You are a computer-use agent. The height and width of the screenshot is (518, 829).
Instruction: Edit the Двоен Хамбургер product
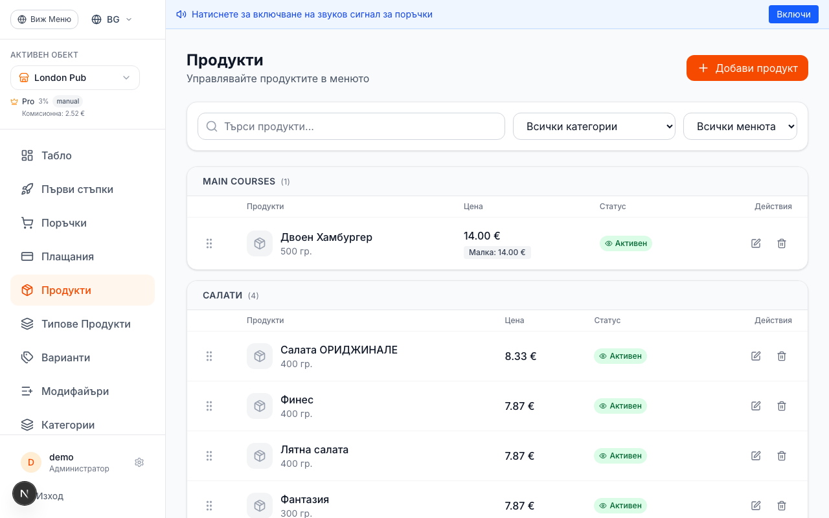(x=755, y=243)
